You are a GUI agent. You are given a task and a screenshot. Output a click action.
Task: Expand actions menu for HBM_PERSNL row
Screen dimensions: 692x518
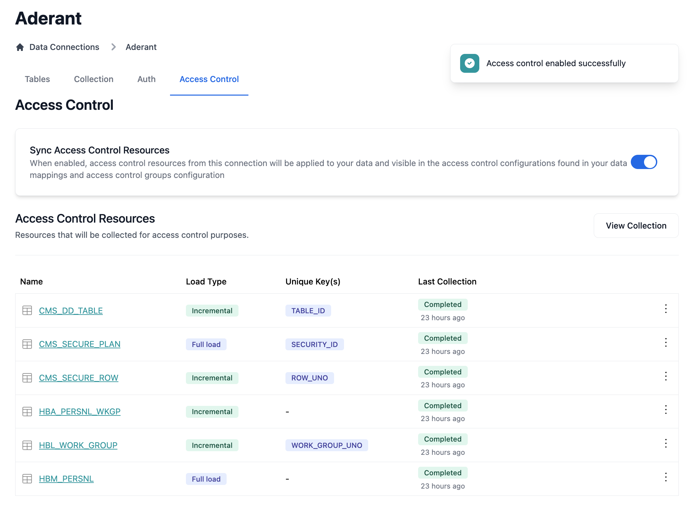click(x=666, y=477)
